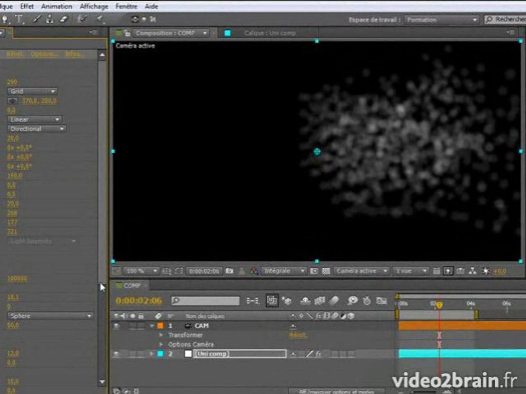Enable the Draft 3D button
The height and width of the screenshot is (394, 526).
pos(286,300)
